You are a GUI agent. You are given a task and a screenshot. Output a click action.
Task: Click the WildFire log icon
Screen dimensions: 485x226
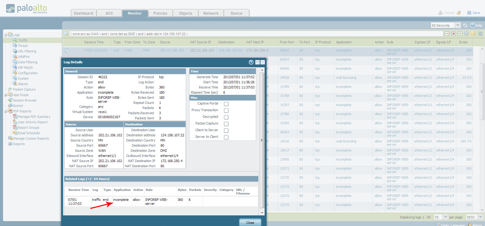point(15,56)
